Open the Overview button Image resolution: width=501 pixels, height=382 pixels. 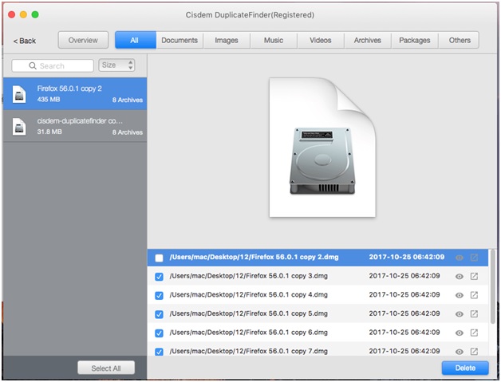[x=83, y=40]
